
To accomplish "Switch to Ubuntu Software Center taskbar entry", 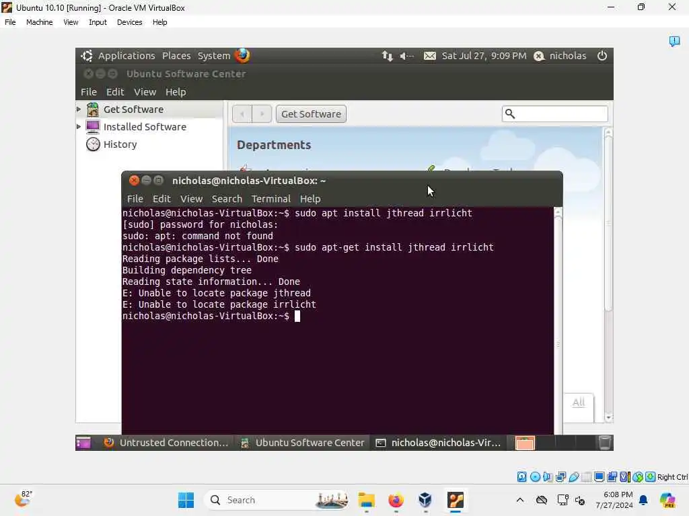I will coord(303,443).
